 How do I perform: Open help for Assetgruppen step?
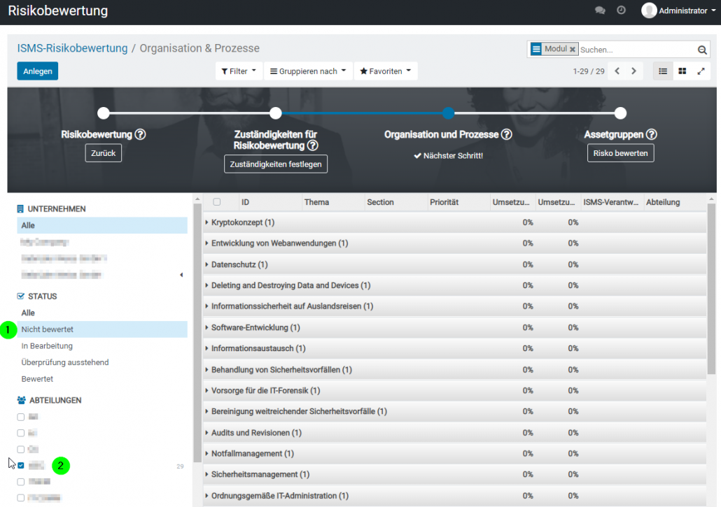click(651, 134)
